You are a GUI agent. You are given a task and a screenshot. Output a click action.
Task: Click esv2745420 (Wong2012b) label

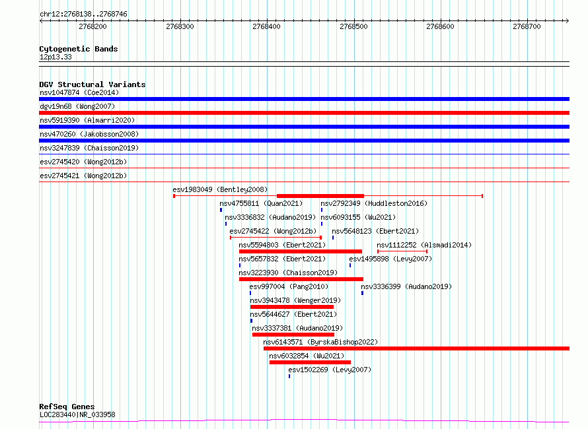click(83, 162)
